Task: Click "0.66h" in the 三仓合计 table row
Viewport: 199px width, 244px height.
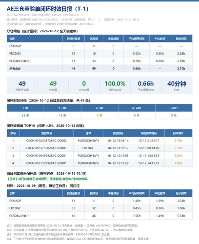Action: point(137,69)
